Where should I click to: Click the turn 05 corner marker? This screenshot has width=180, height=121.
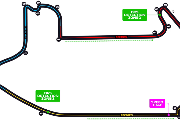59,40
